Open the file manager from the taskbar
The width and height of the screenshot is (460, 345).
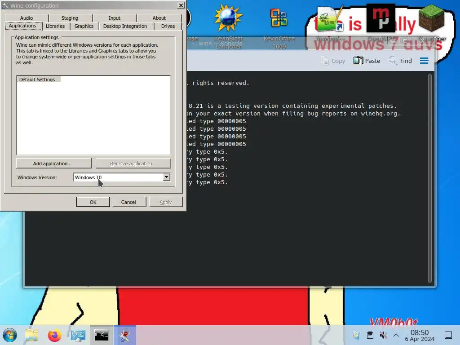[31, 335]
